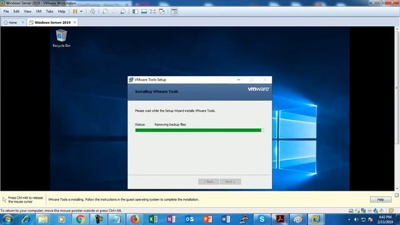Click the Action Center flag tray icon
The width and height of the screenshot is (400, 225).
coord(371,219)
